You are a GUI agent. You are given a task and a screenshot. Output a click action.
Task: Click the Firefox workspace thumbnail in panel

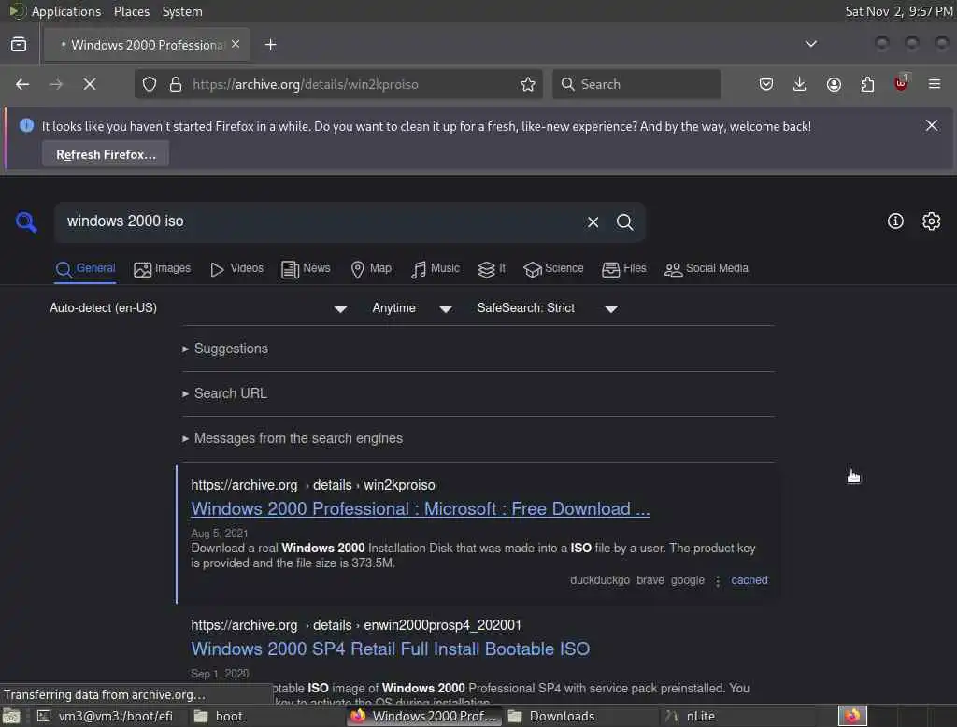point(852,716)
